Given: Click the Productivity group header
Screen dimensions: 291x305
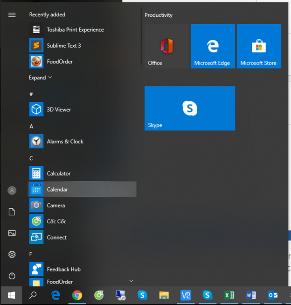Looking at the screenshot, I should (159, 15).
